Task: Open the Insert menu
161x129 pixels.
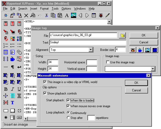Action: coord(34,9)
